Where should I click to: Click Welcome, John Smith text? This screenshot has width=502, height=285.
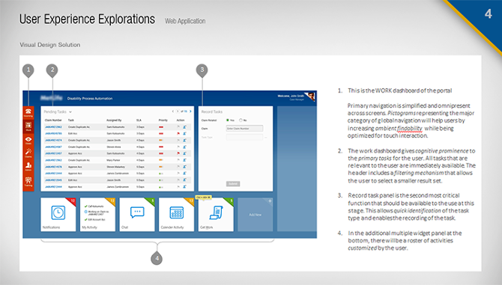(291, 96)
